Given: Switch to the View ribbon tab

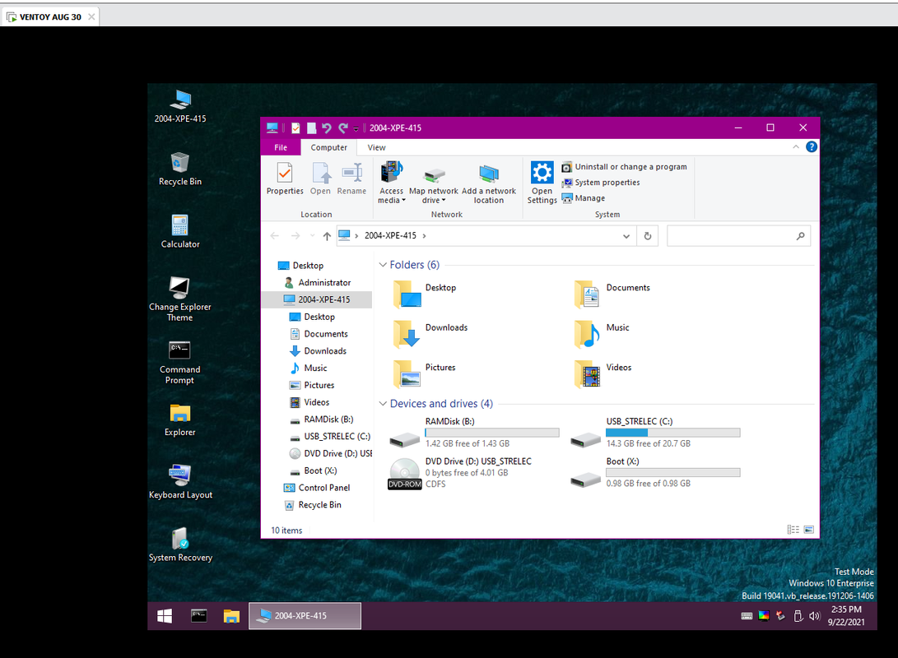Looking at the screenshot, I should (x=376, y=147).
